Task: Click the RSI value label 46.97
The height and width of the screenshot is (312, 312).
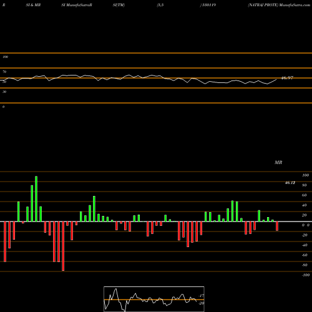Action: (287, 78)
